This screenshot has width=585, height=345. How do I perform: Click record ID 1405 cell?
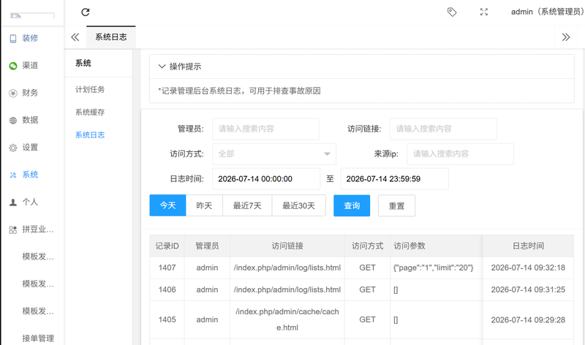[167, 319]
